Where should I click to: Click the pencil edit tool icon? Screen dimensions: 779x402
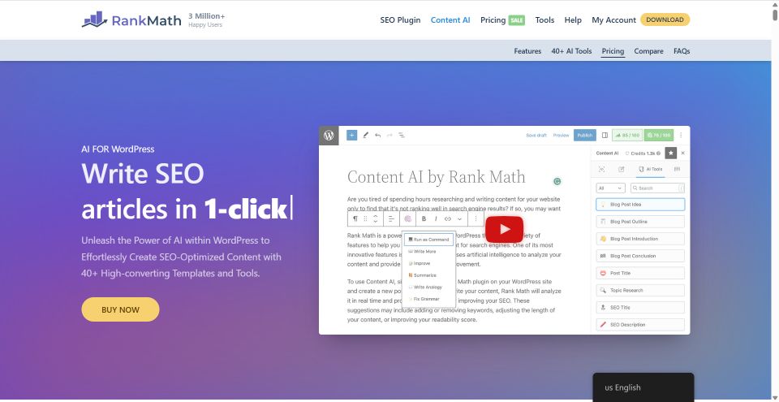point(365,135)
